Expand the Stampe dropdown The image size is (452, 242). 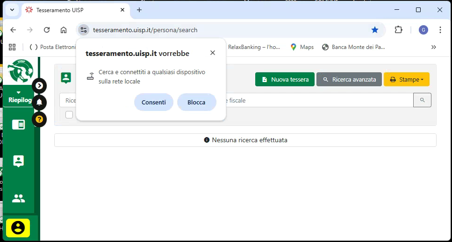(406, 80)
